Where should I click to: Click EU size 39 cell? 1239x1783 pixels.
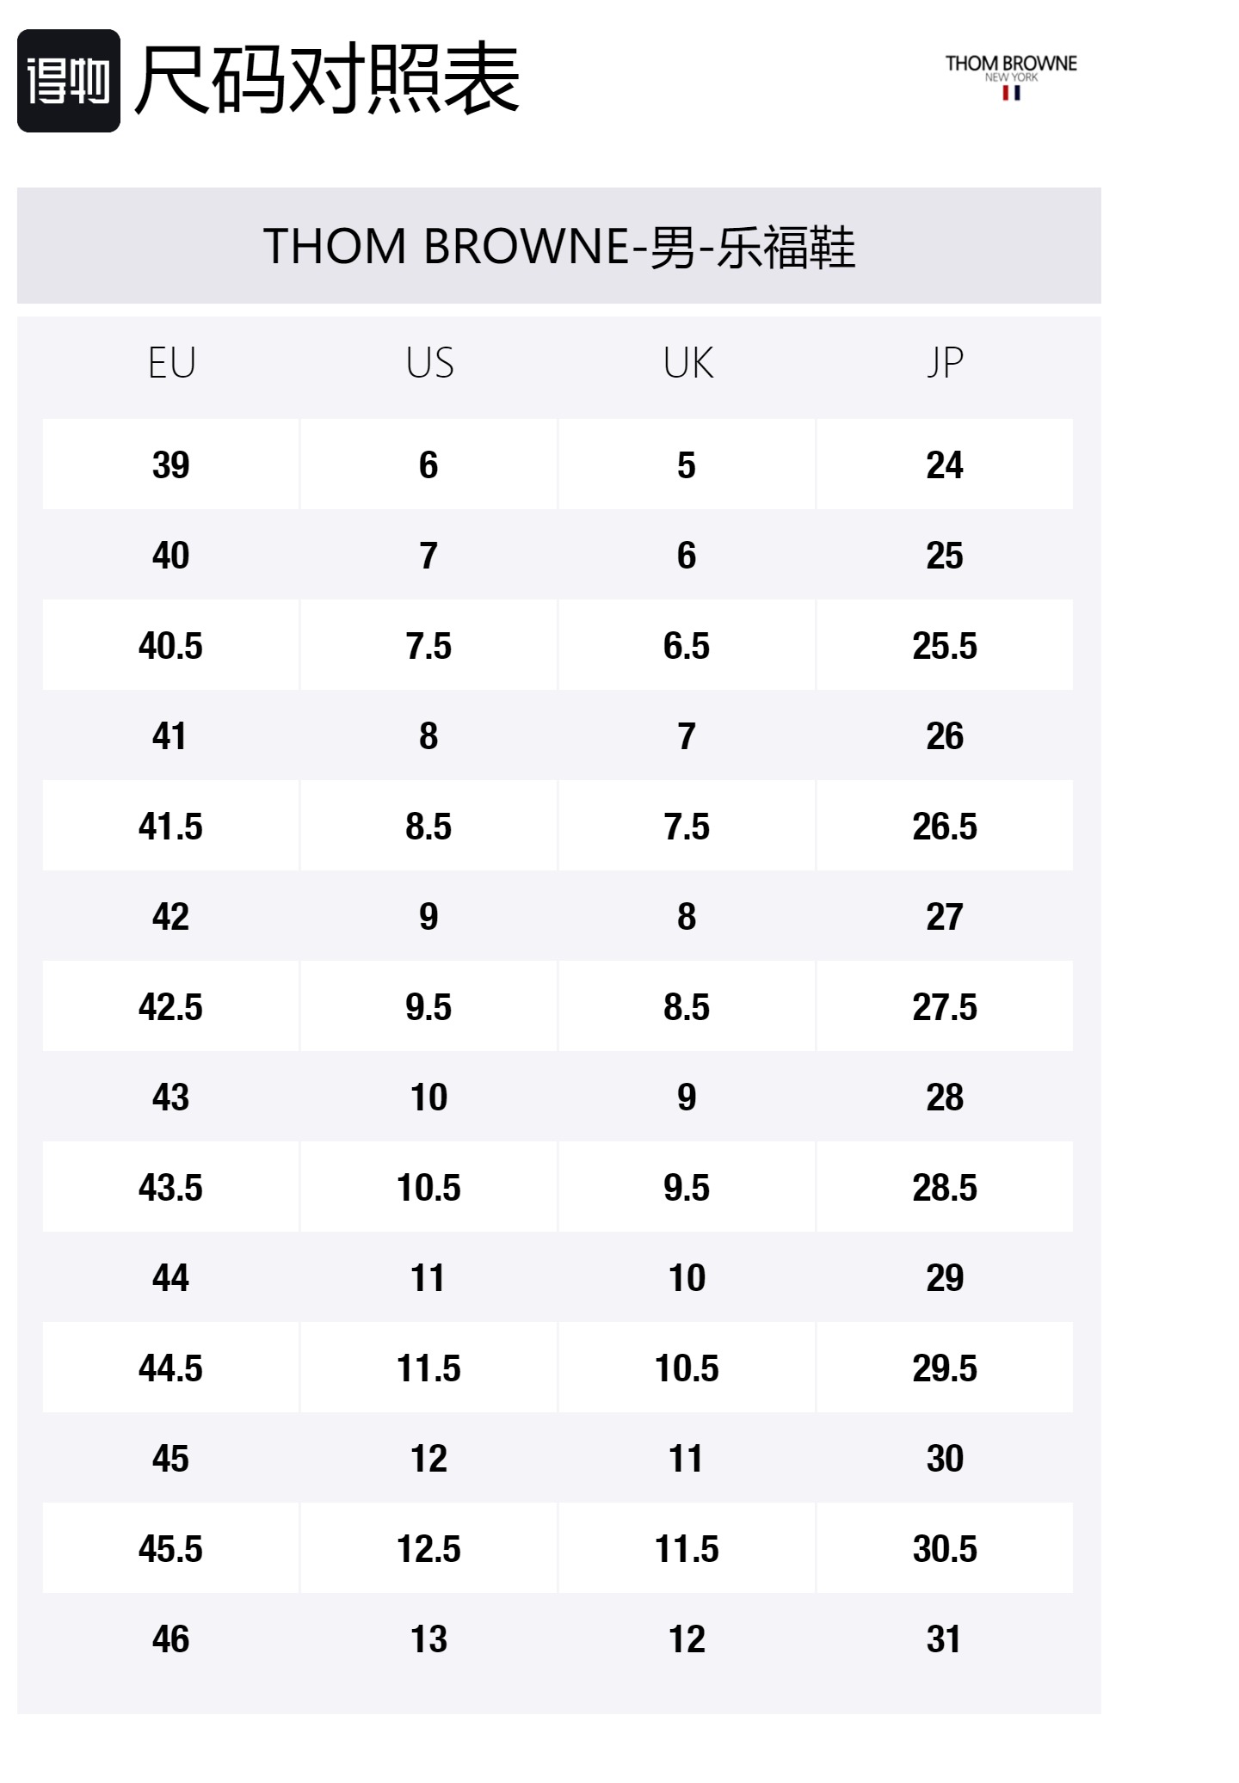(x=170, y=465)
